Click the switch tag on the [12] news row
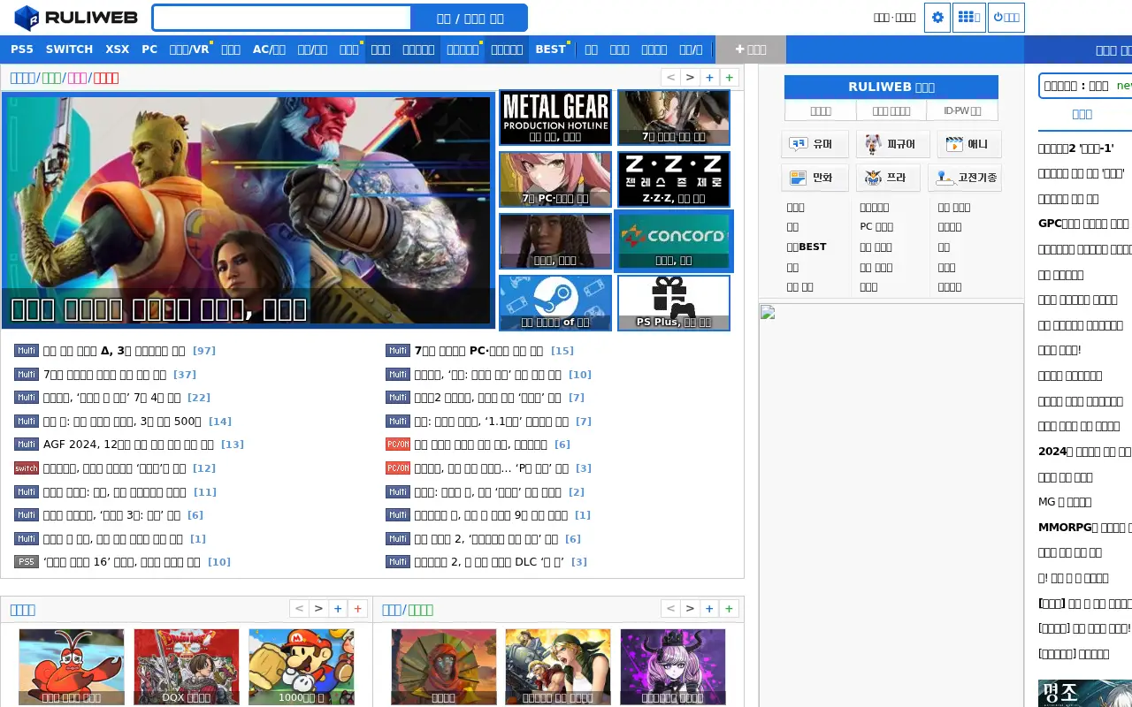 click(27, 468)
